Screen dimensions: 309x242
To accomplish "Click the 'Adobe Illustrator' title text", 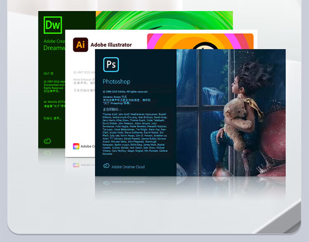I will pos(111,45).
